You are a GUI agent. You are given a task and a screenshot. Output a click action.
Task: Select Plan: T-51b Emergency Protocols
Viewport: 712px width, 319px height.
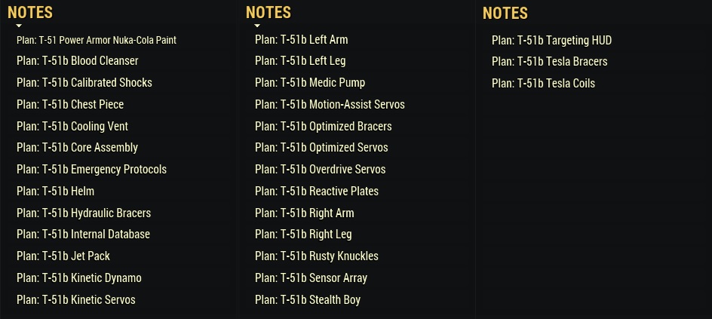[91, 170]
